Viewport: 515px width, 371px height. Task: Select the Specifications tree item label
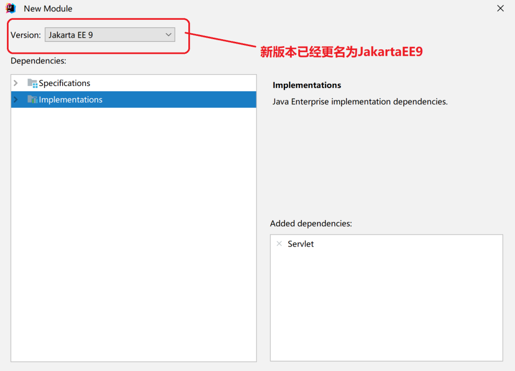tap(64, 83)
